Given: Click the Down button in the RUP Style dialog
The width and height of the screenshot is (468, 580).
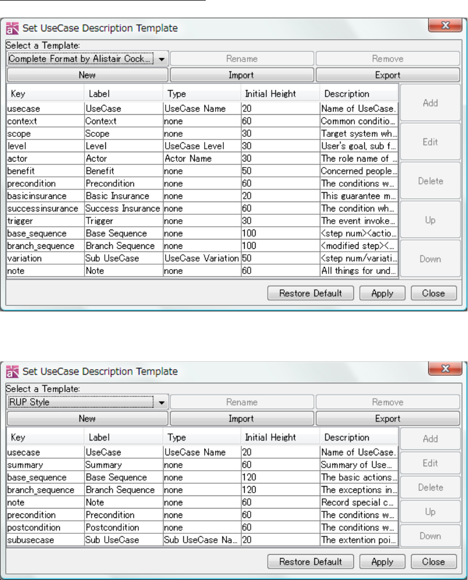Looking at the screenshot, I should (x=430, y=536).
